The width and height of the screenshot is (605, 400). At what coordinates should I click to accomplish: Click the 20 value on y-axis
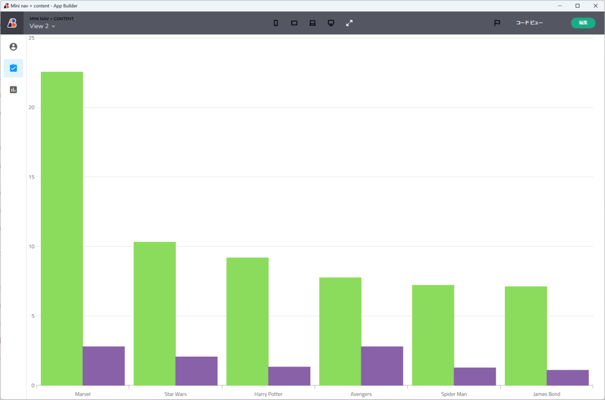click(31, 107)
